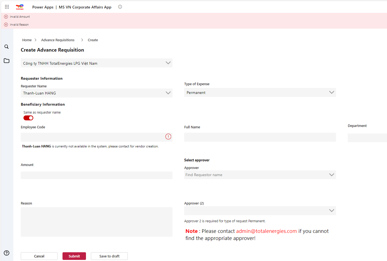Image resolution: width=387 pixels, height=261 pixels.
Task: Submit the advance requisition
Action: point(74,256)
